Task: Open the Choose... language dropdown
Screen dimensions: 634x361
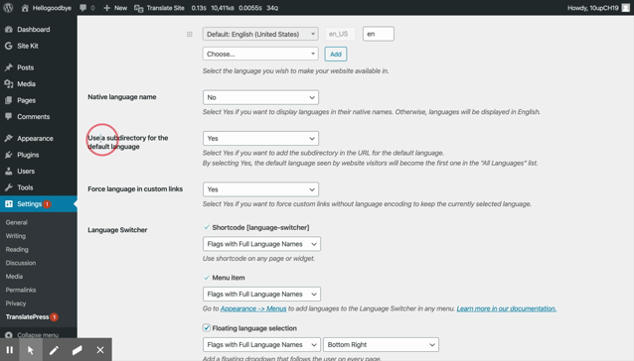Action: click(260, 54)
